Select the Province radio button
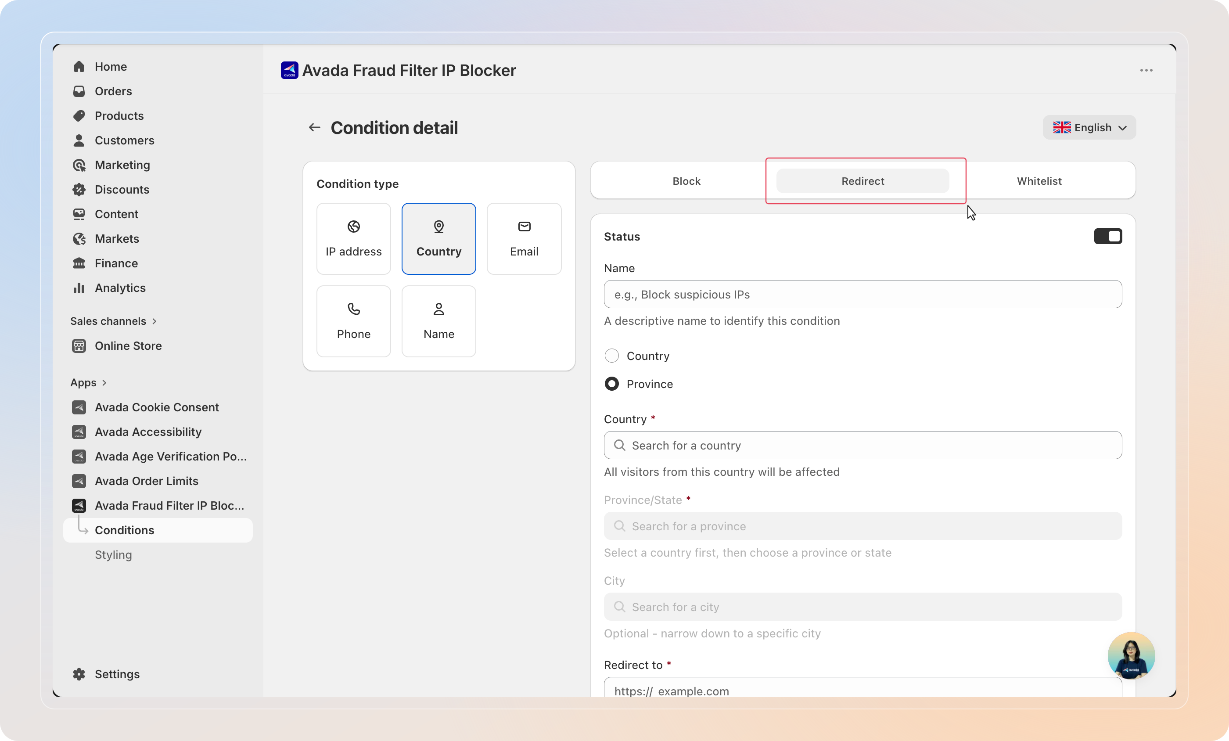This screenshot has height=741, width=1229. tap(611, 384)
